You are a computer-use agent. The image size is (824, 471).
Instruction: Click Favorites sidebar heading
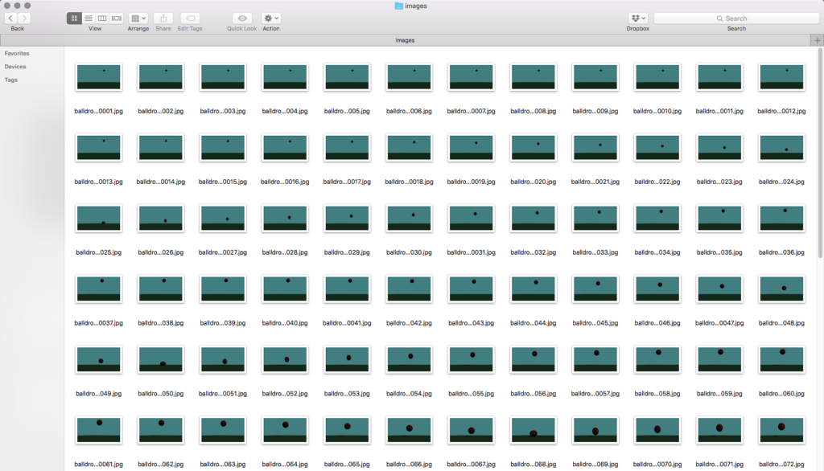tap(17, 54)
